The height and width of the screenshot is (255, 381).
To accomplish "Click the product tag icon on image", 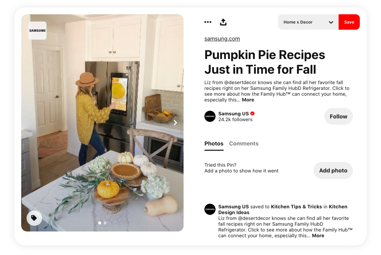I will tap(34, 218).
